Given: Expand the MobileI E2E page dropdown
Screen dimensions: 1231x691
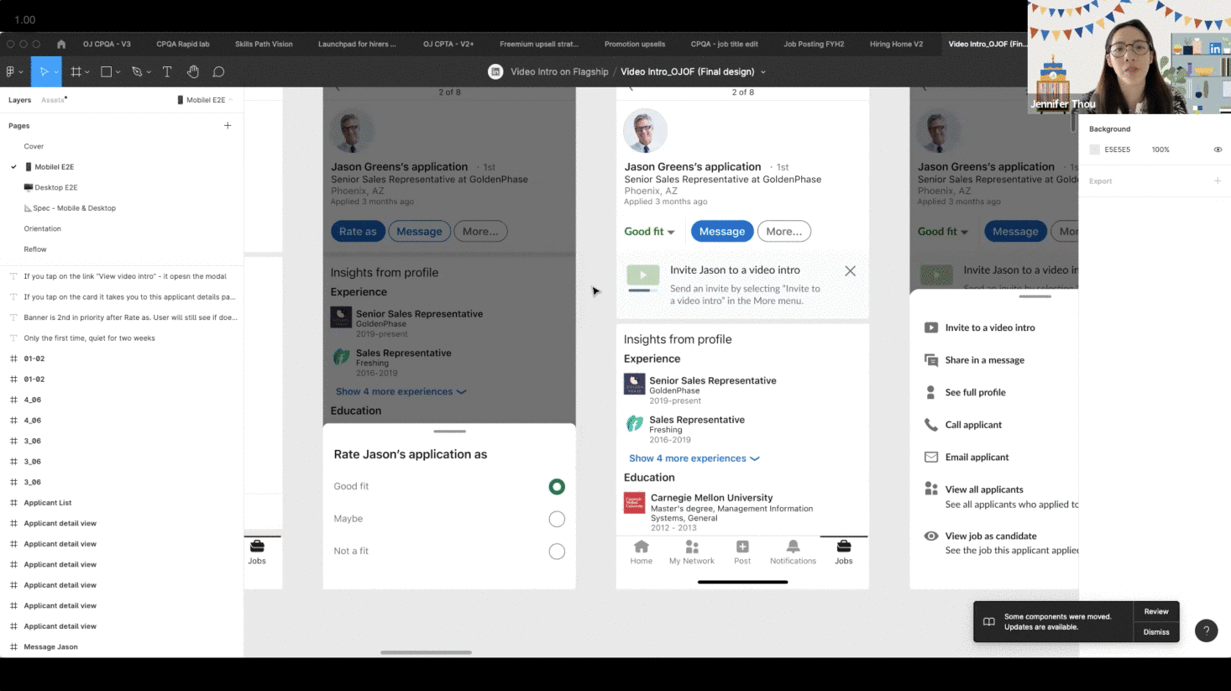Looking at the screenshot, I should [206, 100].
